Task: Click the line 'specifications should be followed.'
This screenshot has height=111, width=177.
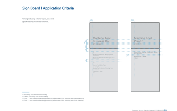Action: [35, 22]
